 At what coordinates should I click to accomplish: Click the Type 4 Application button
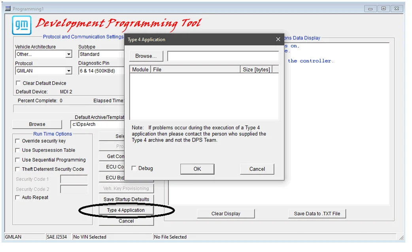point(126,210)
